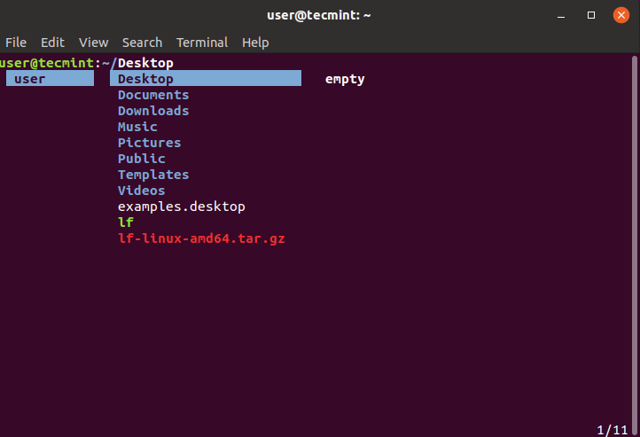This screenshot has width=640, height=437.
Task: Maximize the terminal window
Action: point(591,15)
